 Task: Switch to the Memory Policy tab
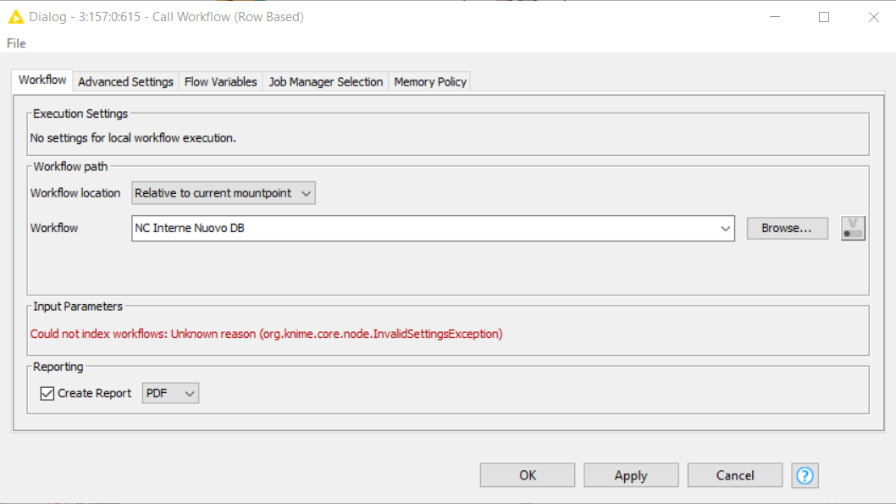point(430,81)
